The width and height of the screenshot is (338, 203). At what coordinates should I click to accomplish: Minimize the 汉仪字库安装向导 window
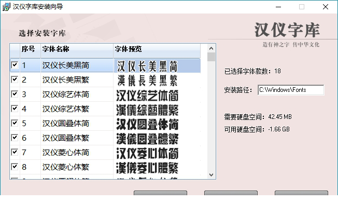click(x=278, y=7)
